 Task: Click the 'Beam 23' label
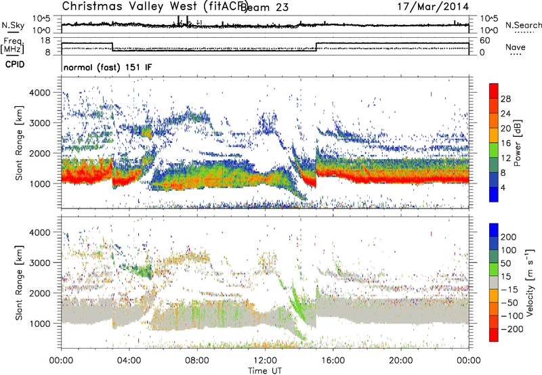(x=264, y=7)
